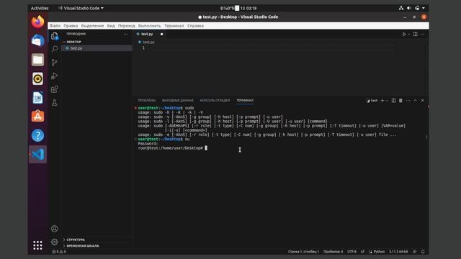
Task: Open Run and Debug view
Action: (x=55, y=76)
